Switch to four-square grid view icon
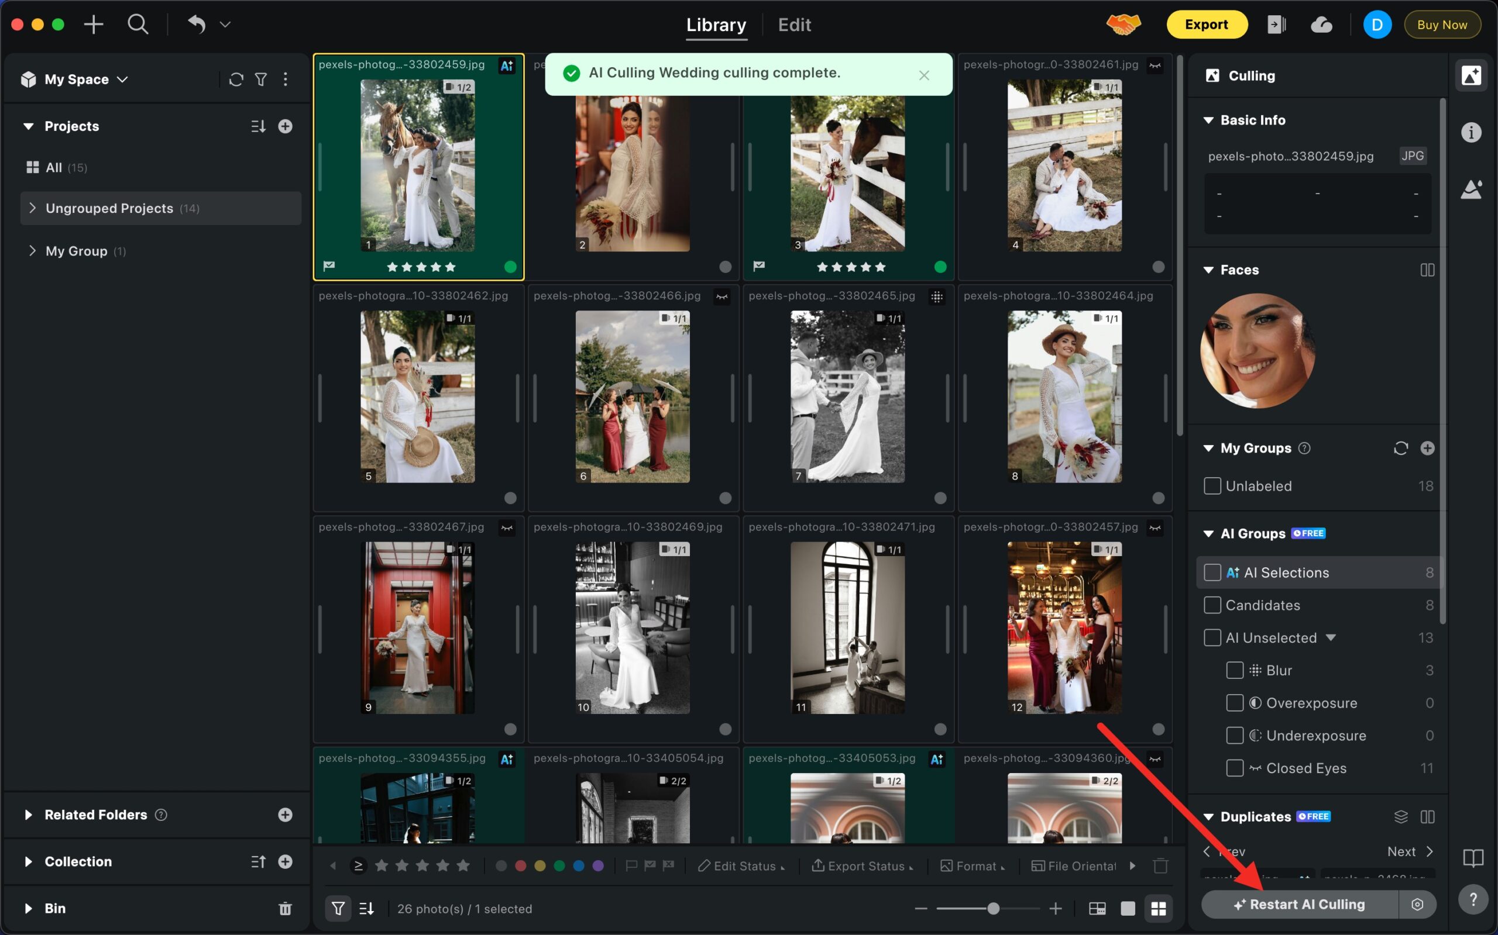The image size is (1498, 935). (1158, 909)
